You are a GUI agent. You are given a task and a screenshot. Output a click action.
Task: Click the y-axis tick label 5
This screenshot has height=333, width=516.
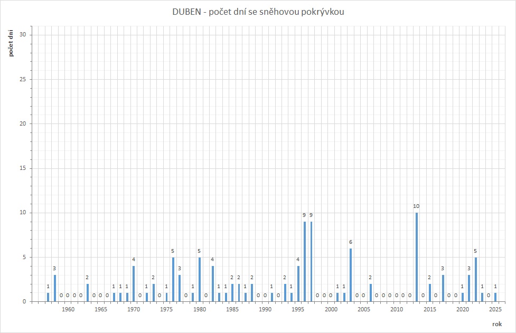(x=24, y=257)
